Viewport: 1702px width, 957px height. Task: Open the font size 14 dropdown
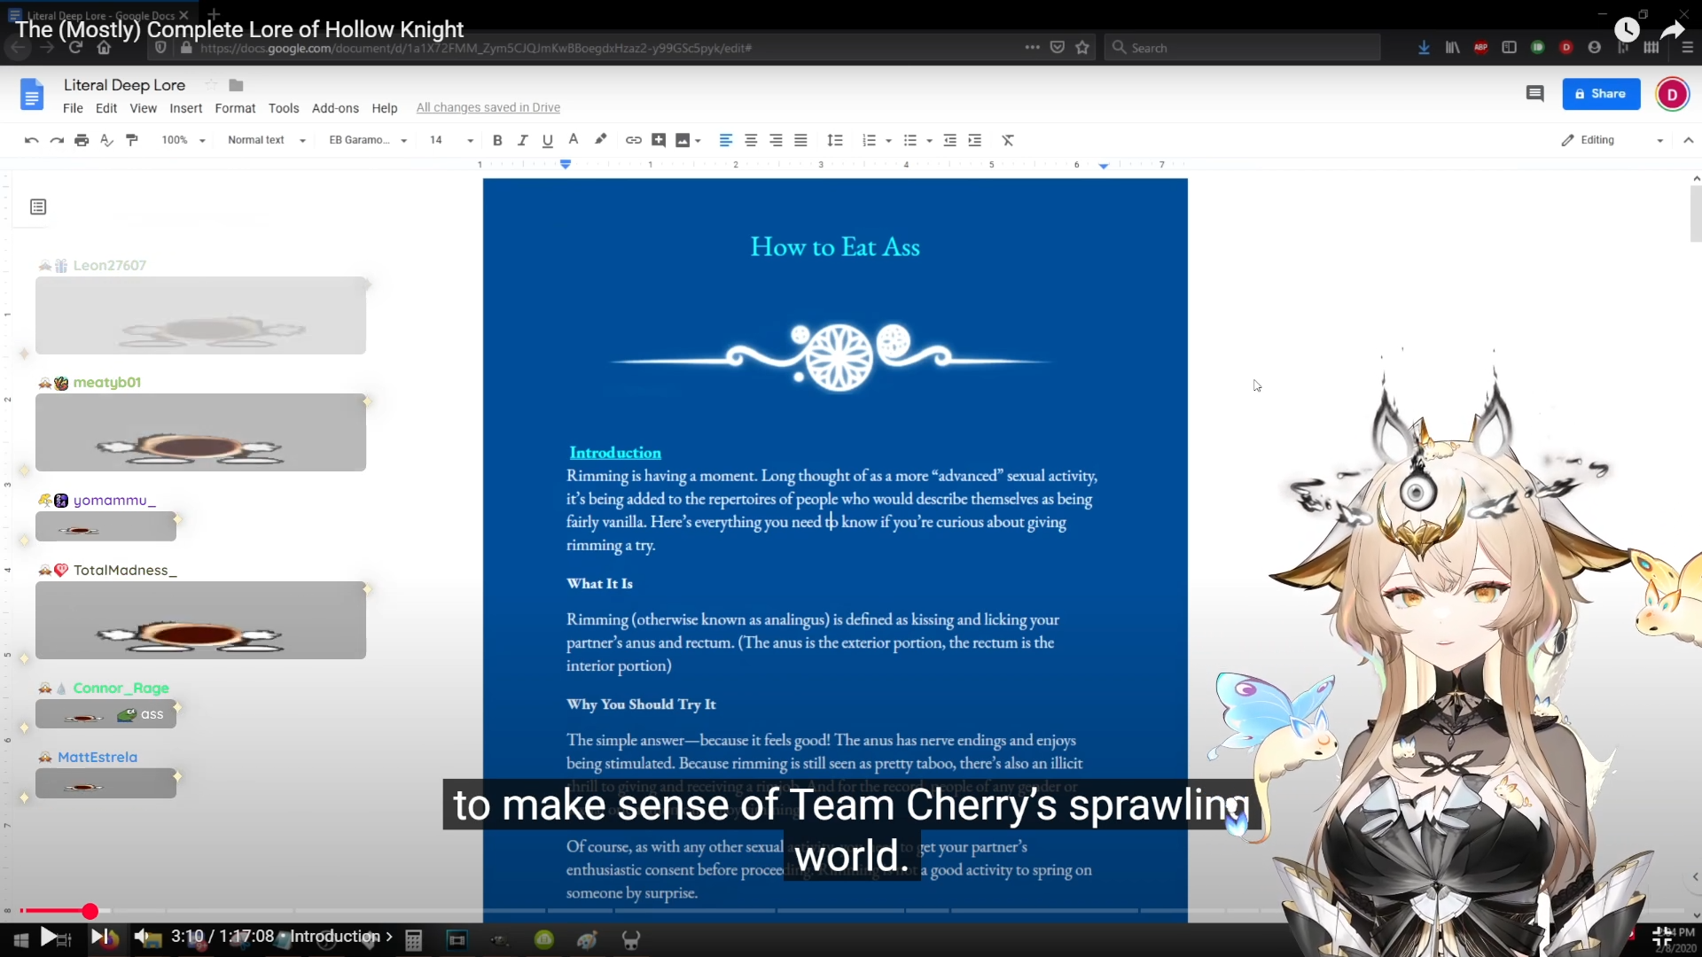(451, 140)
